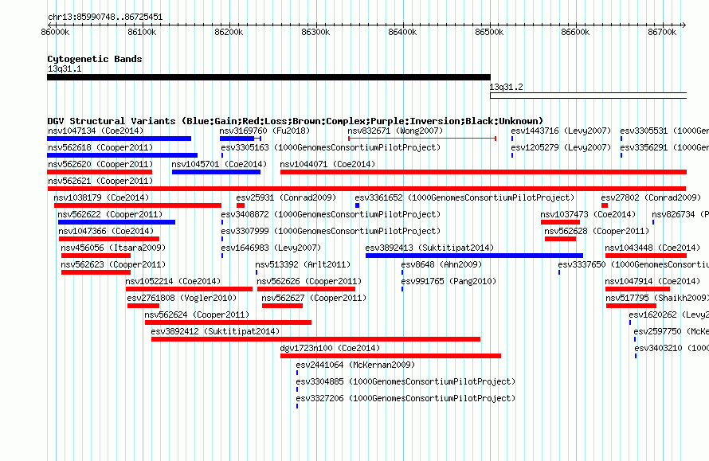The width and height of the screenshot is (709, 461).
Task: Click the nsv3169760 (Fu2018) label
Action: coord(264,131)
